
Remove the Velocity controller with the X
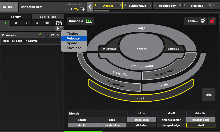[57, 35]
